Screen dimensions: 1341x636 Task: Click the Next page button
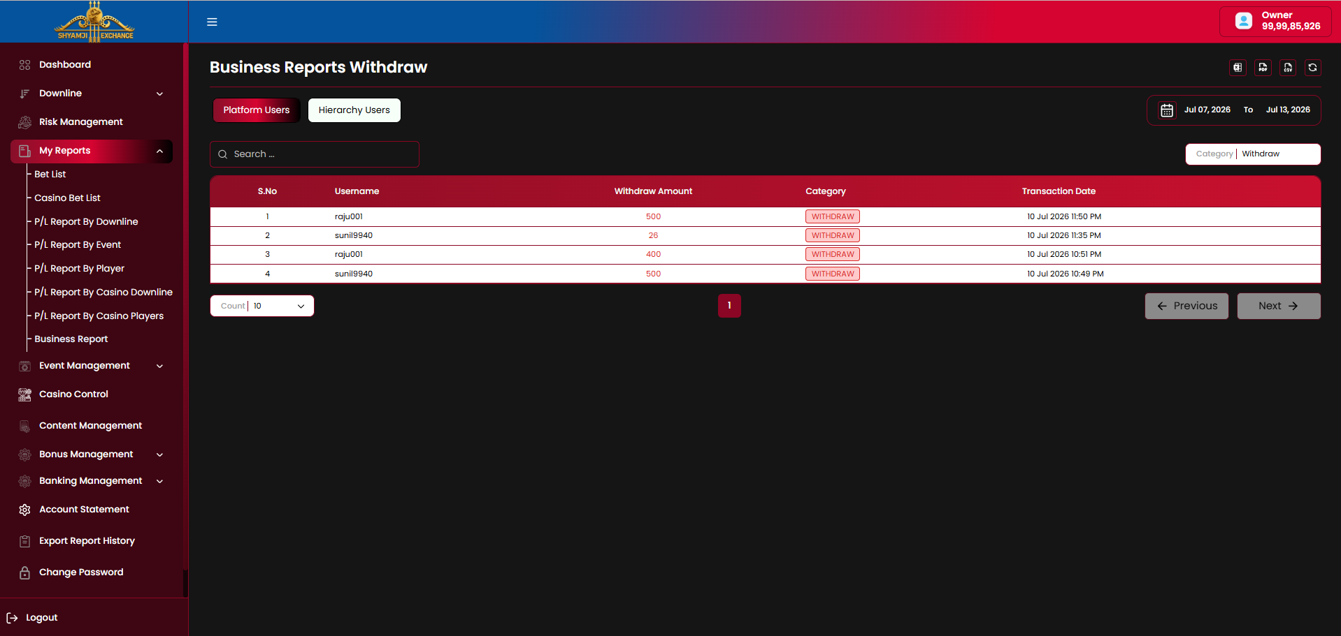click(x=1279, y=306)
